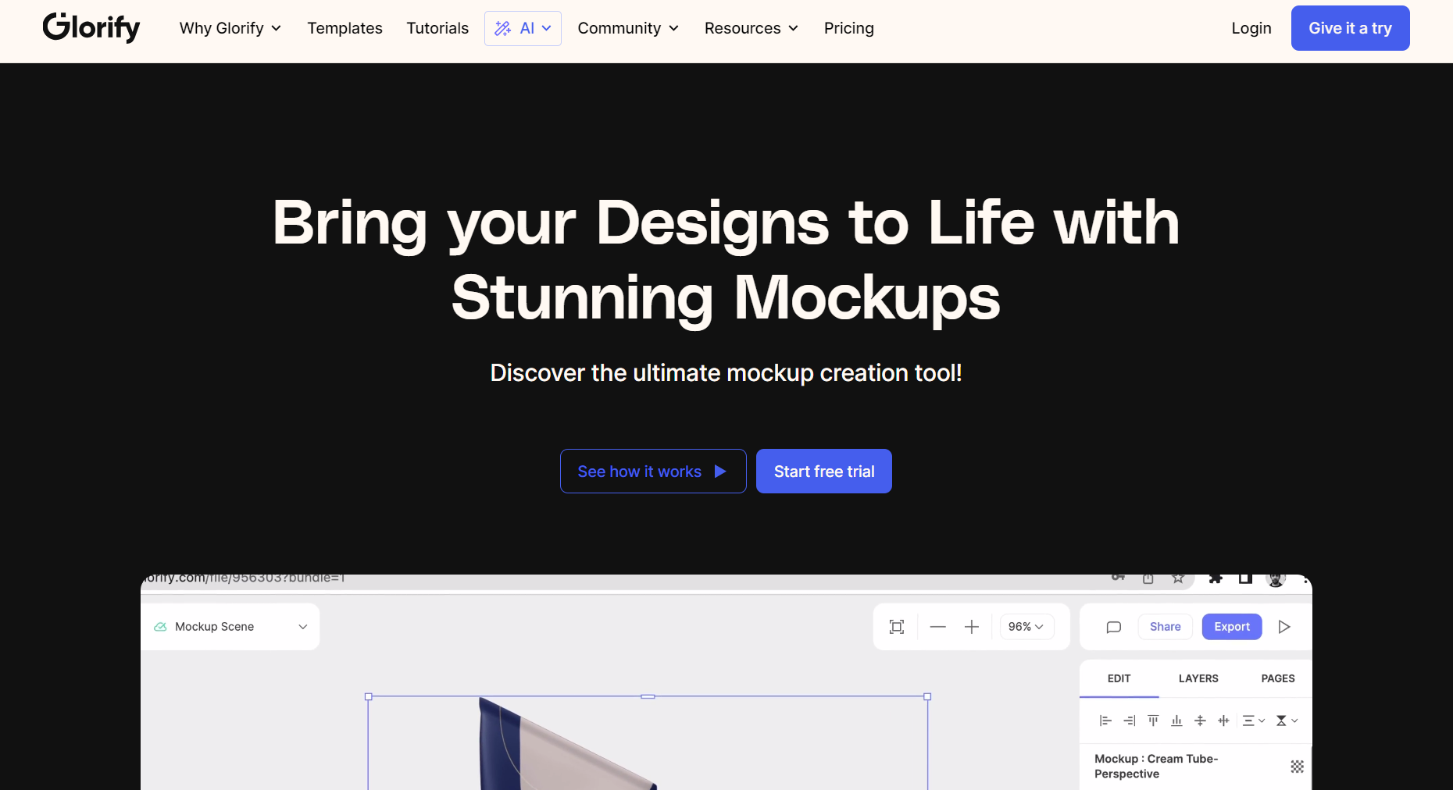Open the Resources dropdown
Viewport: 1453px width, 790px height.
[x=750, y=28]
